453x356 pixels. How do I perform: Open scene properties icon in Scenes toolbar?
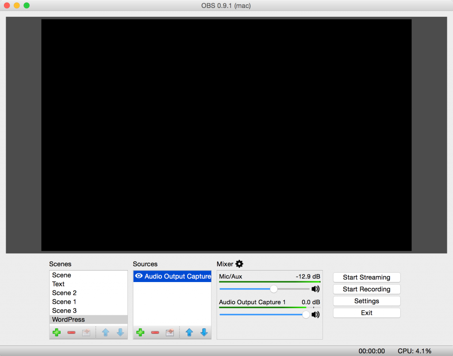(x=86, y=332)
